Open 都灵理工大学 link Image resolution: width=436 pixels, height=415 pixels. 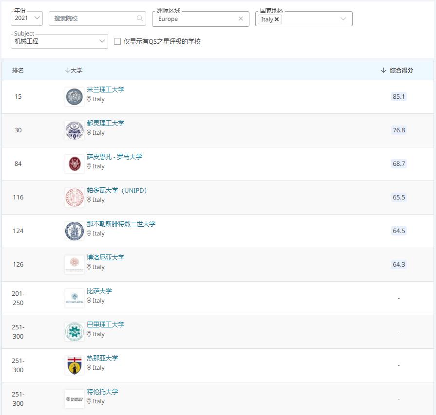click(105, 123)
